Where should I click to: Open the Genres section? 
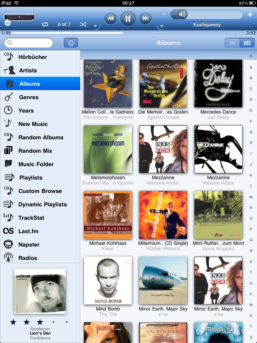40,97
